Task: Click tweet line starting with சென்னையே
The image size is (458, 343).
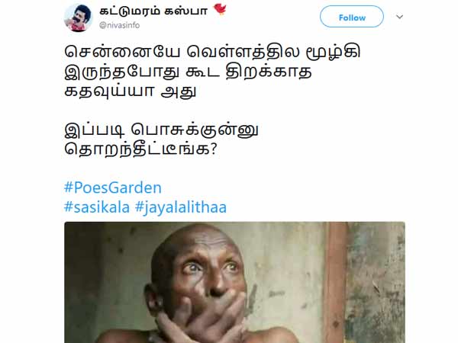Action: coord(212,53)
